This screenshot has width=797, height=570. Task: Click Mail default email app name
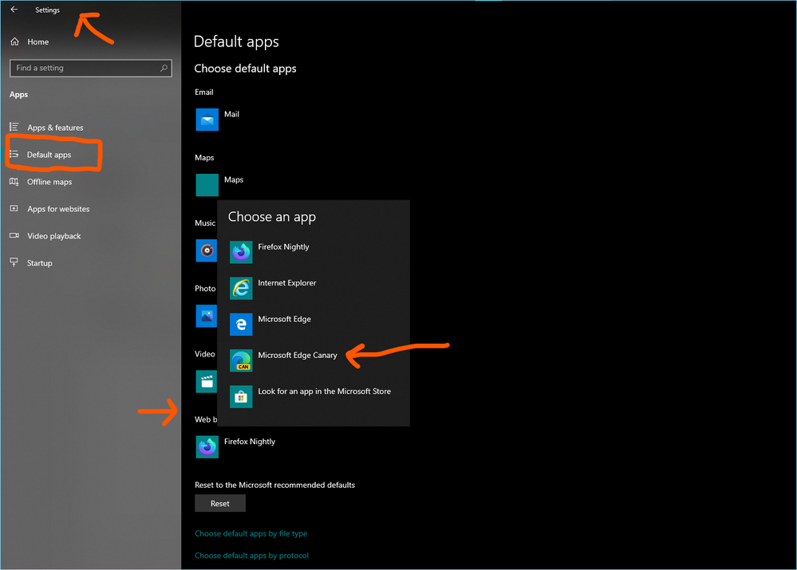pos(232,114)
